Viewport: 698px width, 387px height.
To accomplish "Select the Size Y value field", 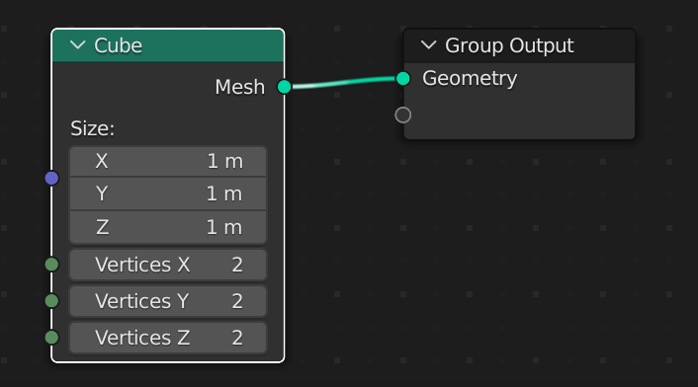I will (x=168, y=193).
